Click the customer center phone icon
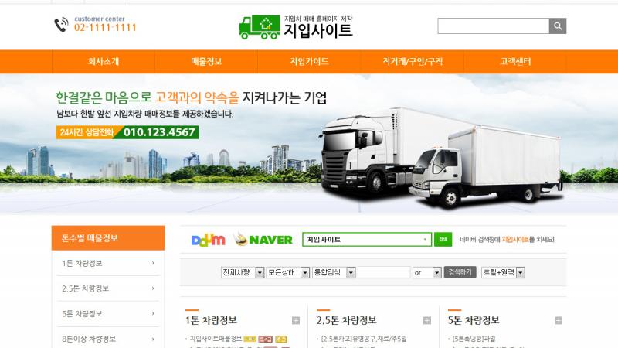Screen dimensions: 618x348 point(61,25)
